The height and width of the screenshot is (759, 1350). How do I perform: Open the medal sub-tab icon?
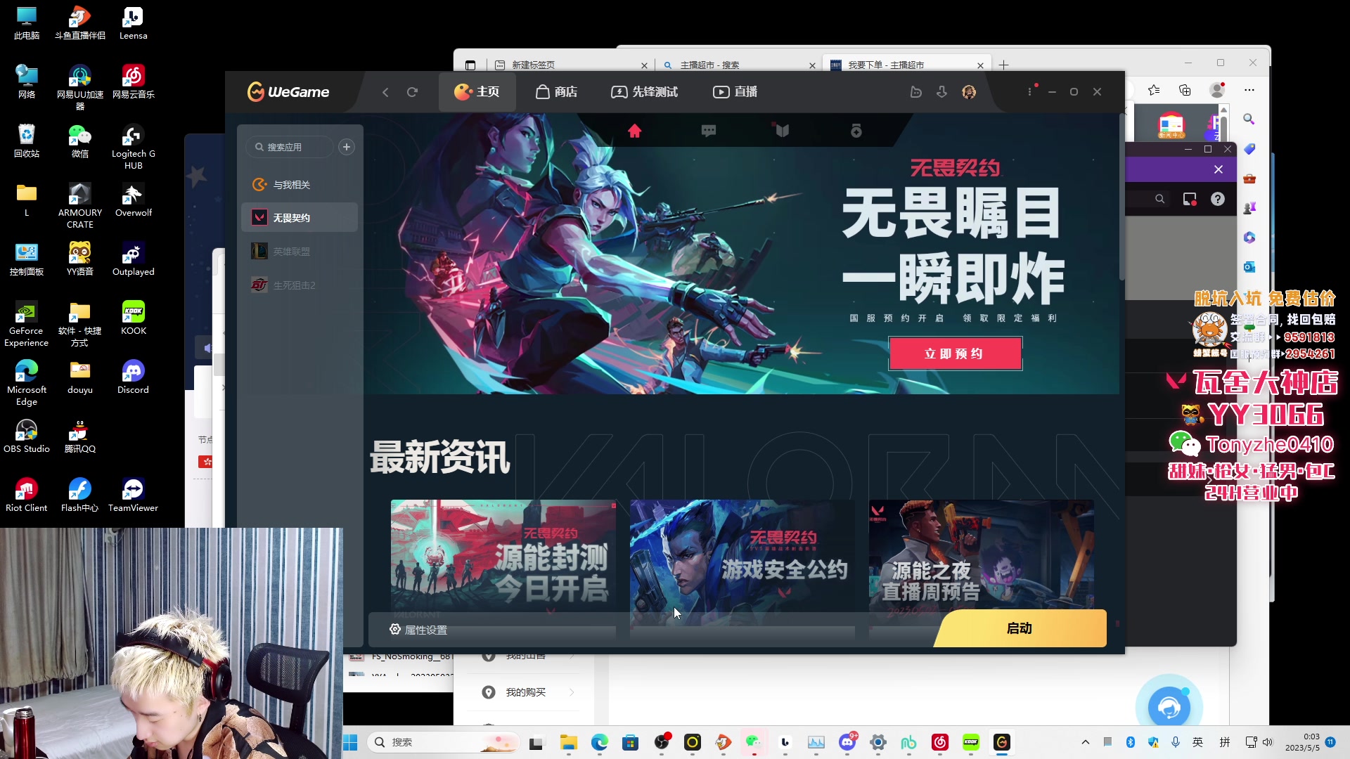tap(856, 131)
